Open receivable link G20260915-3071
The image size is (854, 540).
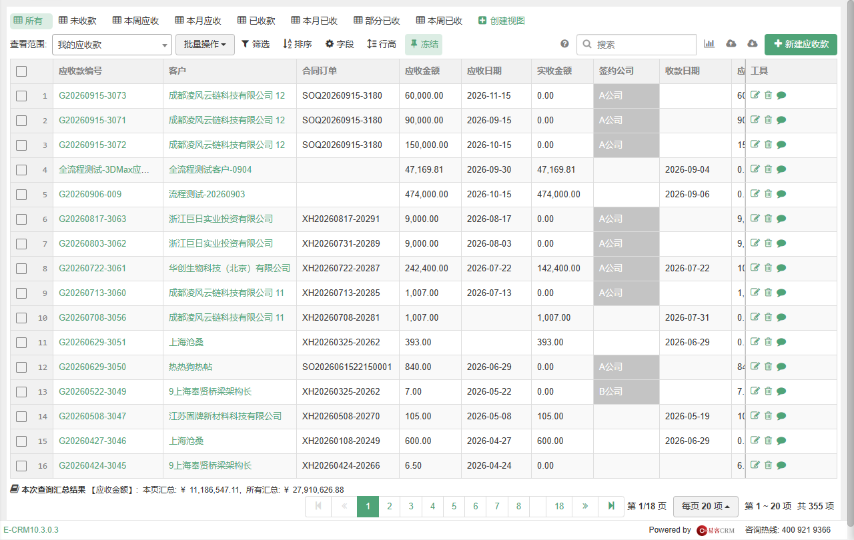click(93, 120)
